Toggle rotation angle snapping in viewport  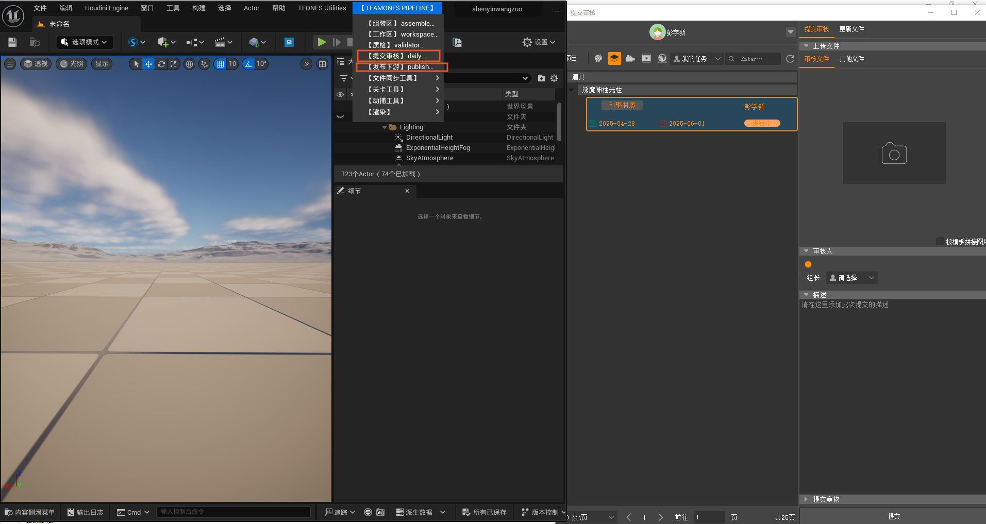click(x=249, y=64)
